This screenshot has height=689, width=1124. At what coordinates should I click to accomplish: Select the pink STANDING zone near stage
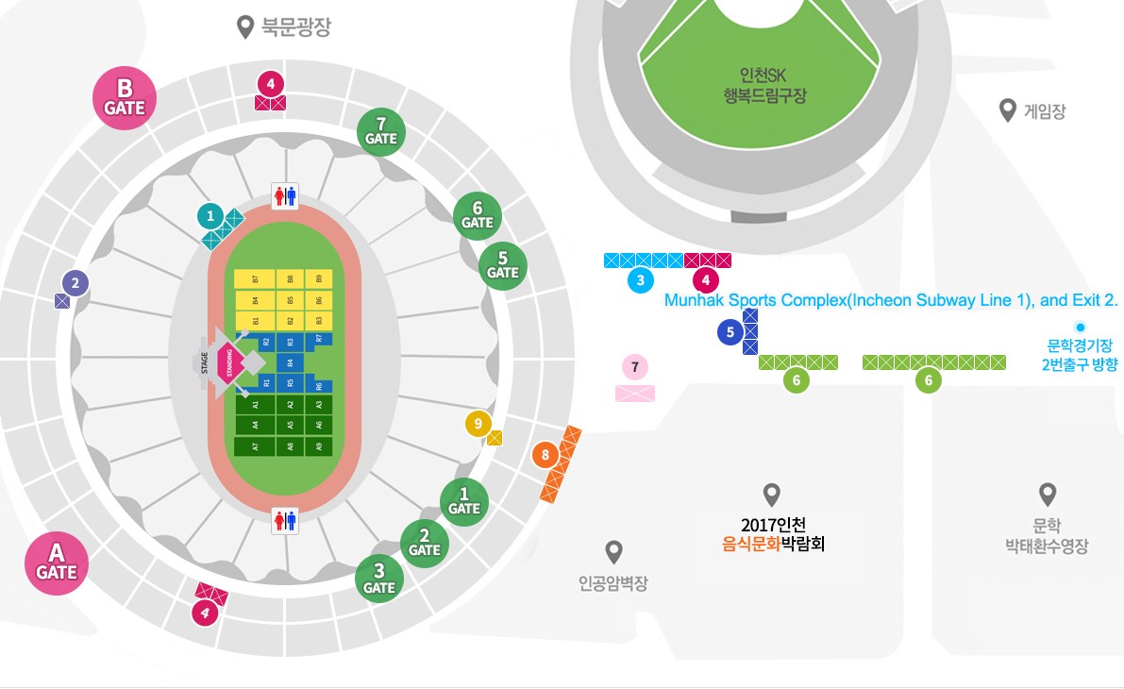228,362
